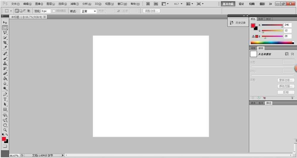The width and height of the screenshot is (297, 158).
Task: Enable the add pixel mask button
Action: (287, 54)
